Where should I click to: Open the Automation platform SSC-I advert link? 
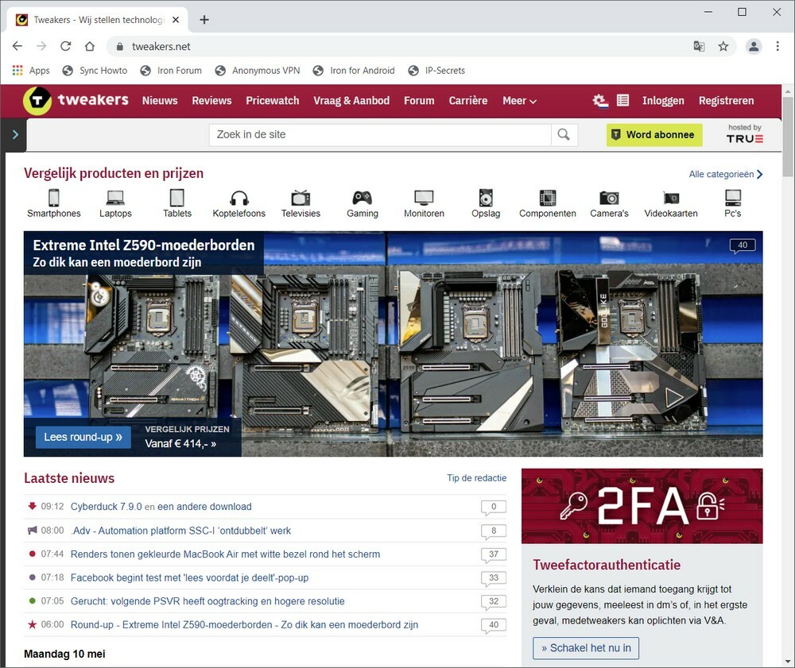(181, 531)
